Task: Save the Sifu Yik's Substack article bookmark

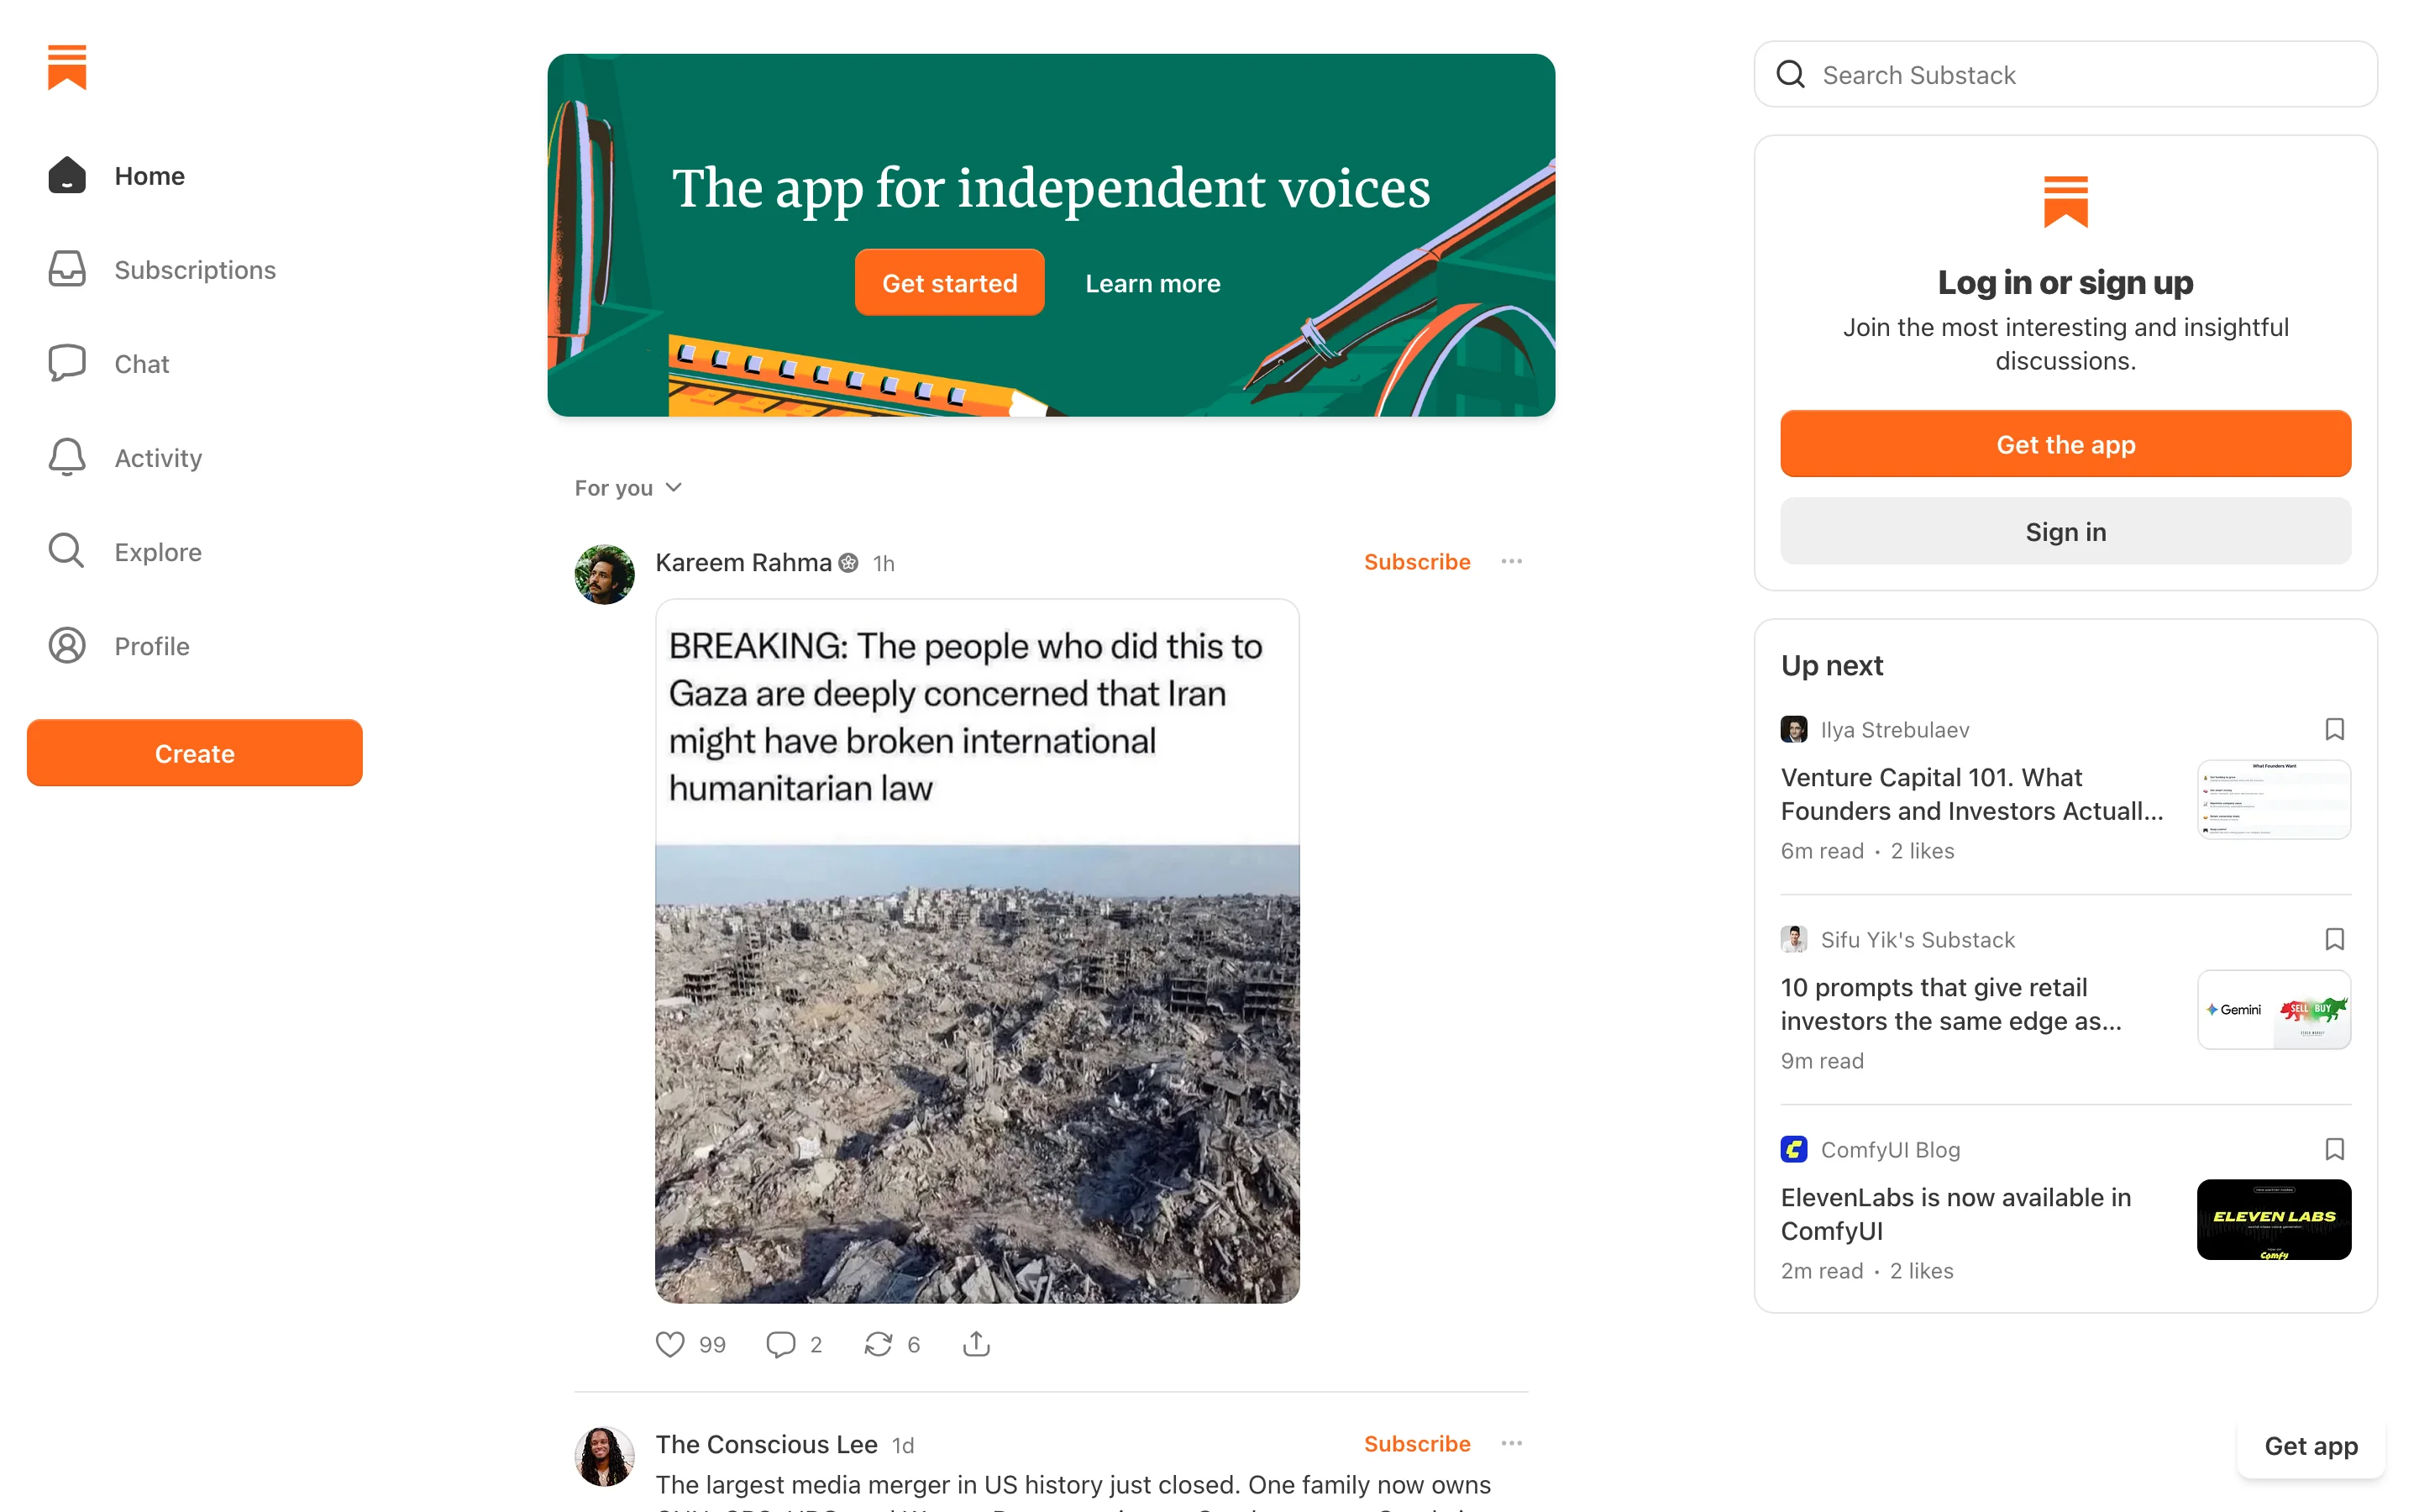Action: click(x=2334, y=939)
